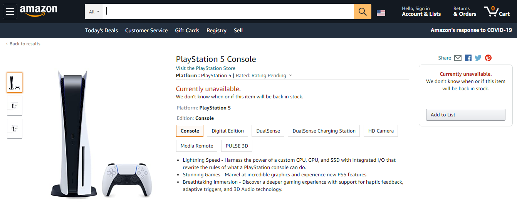The width and height of the screenshot is (517, 209).
Task: Visit the PlayStation Store link
Action: [x=205, y=68]
